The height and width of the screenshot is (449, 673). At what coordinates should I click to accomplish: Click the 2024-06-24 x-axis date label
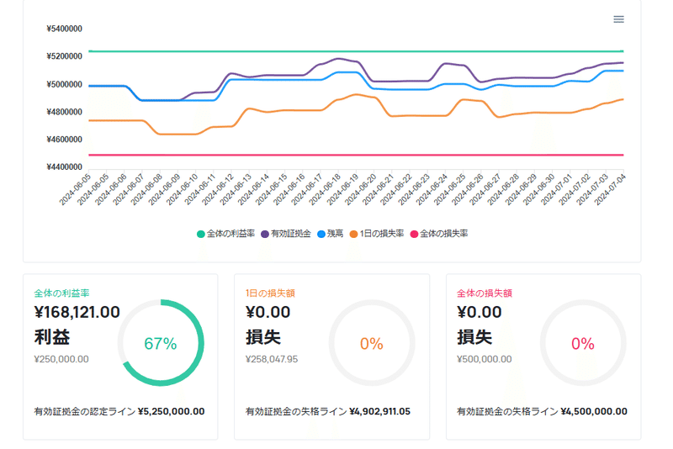[432, 189]
